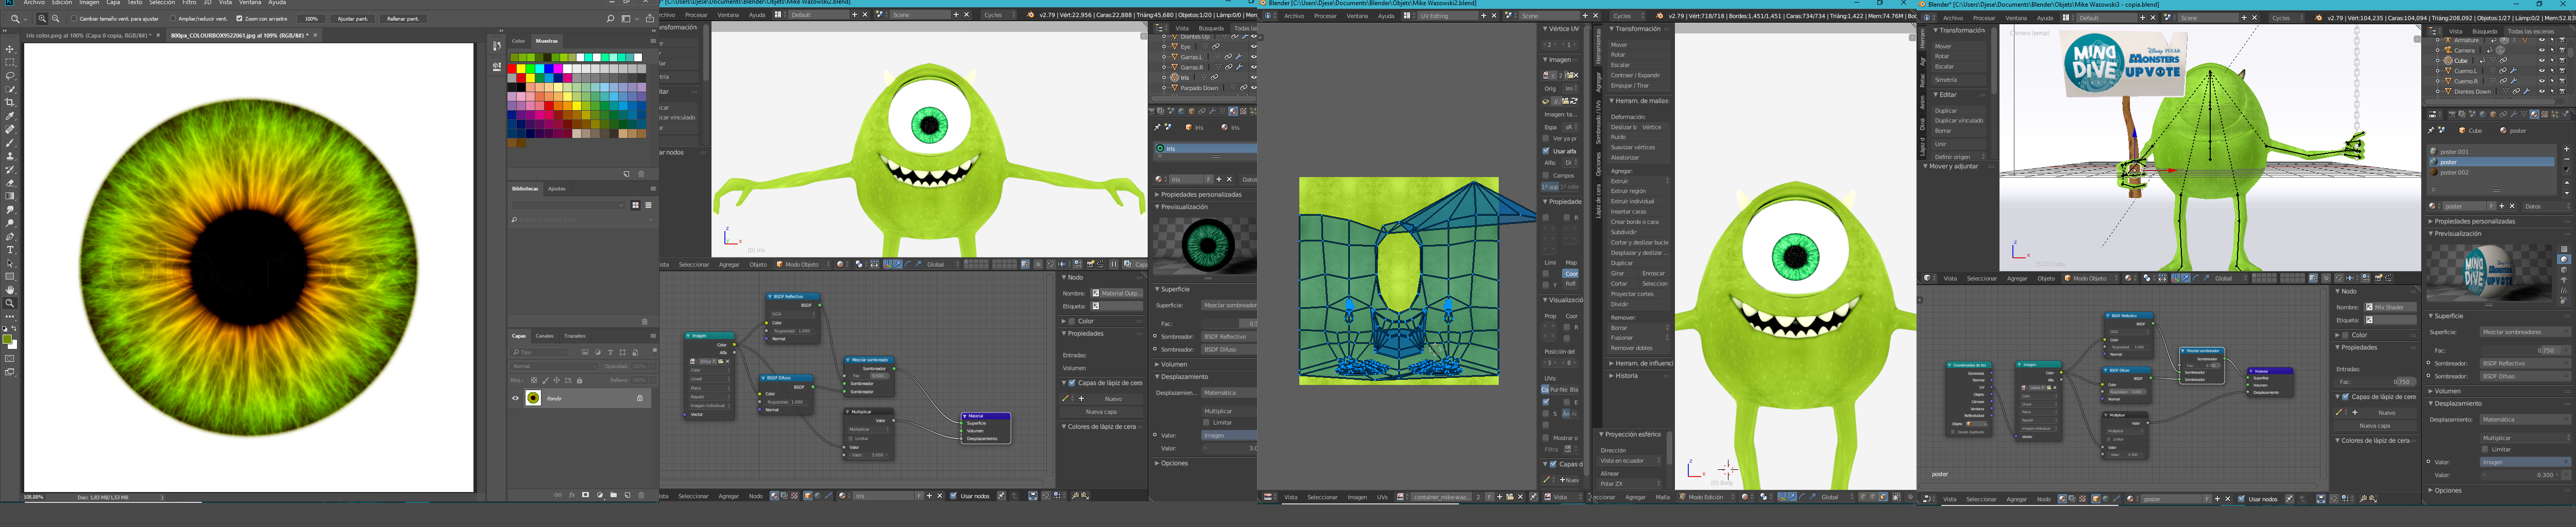This screenshot has width=2576, height=527.
Task: Hide the Fondo layer with its eye icon
Action: [516, 398]
